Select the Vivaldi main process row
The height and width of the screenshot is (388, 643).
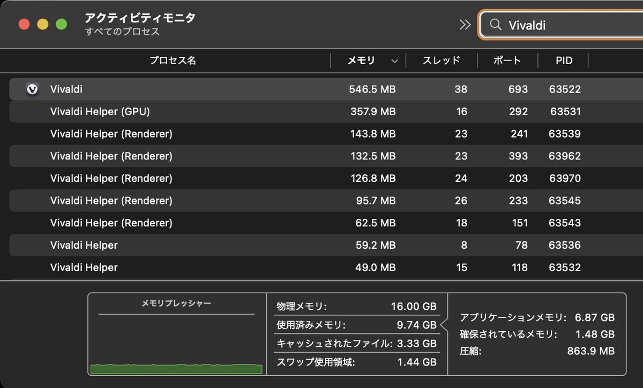point(326,89)
